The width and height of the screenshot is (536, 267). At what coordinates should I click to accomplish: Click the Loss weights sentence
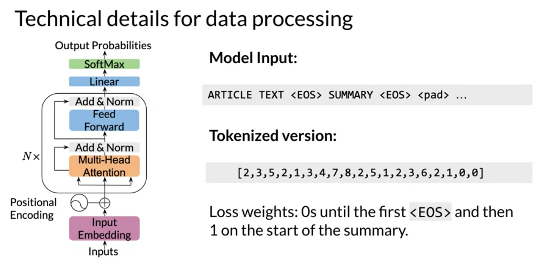(361, 222)
